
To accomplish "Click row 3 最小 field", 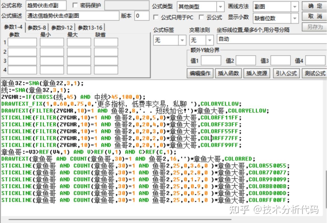I will tap(52, 61).
